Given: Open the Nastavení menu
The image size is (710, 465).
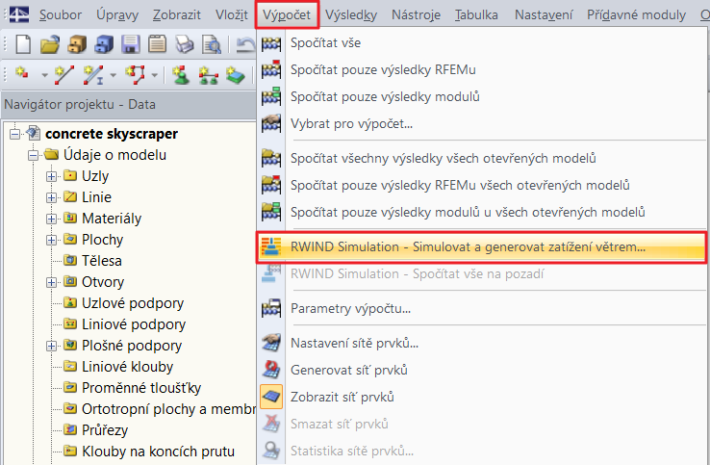Looking at the screenshot, I should pos(544,15).
